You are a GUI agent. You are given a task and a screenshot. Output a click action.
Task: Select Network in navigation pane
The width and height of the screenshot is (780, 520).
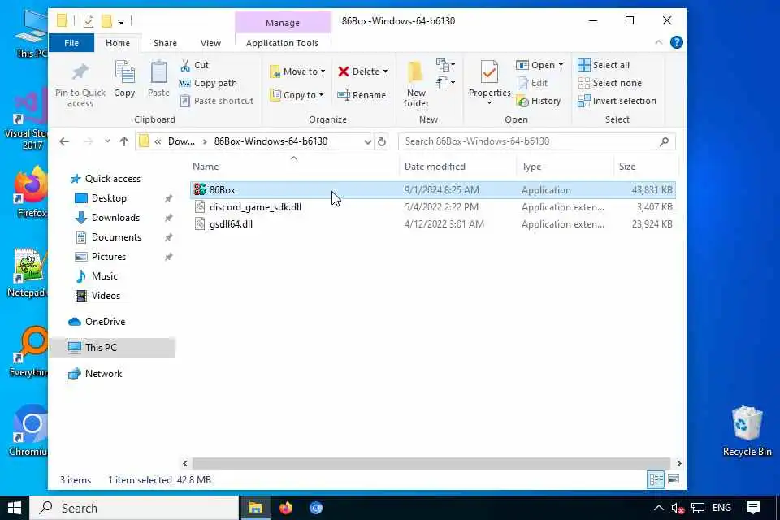point(103,374)
